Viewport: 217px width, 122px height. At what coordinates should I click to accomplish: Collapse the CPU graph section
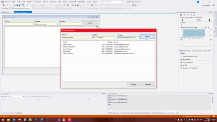[180, 38]
